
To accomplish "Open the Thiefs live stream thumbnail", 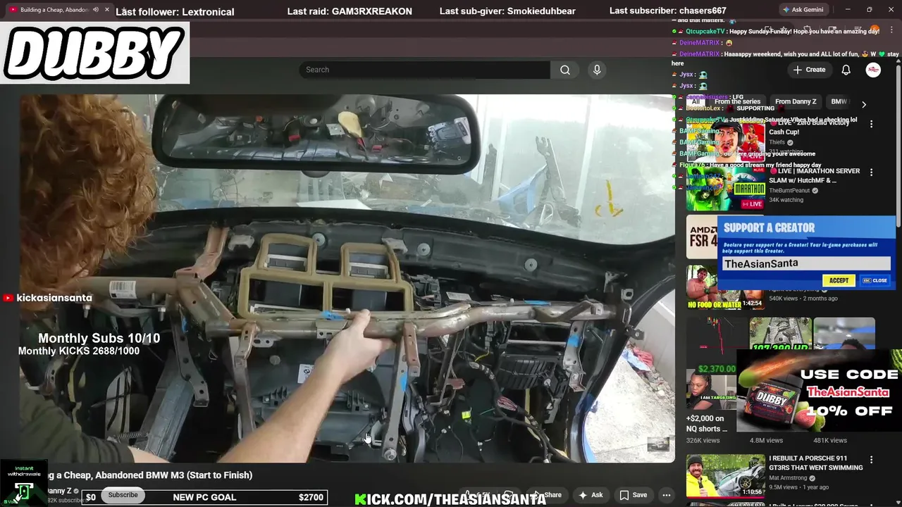I will coord(726,140).
